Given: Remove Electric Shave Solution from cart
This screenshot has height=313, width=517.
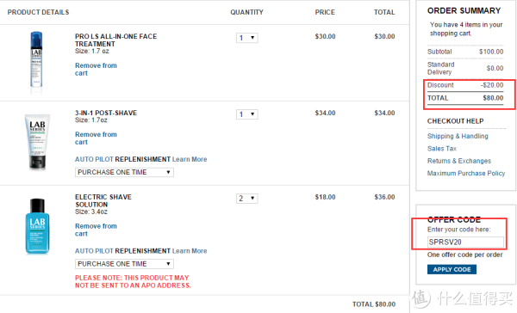Looking at the screenshot, I should click(x=96, y=230).
